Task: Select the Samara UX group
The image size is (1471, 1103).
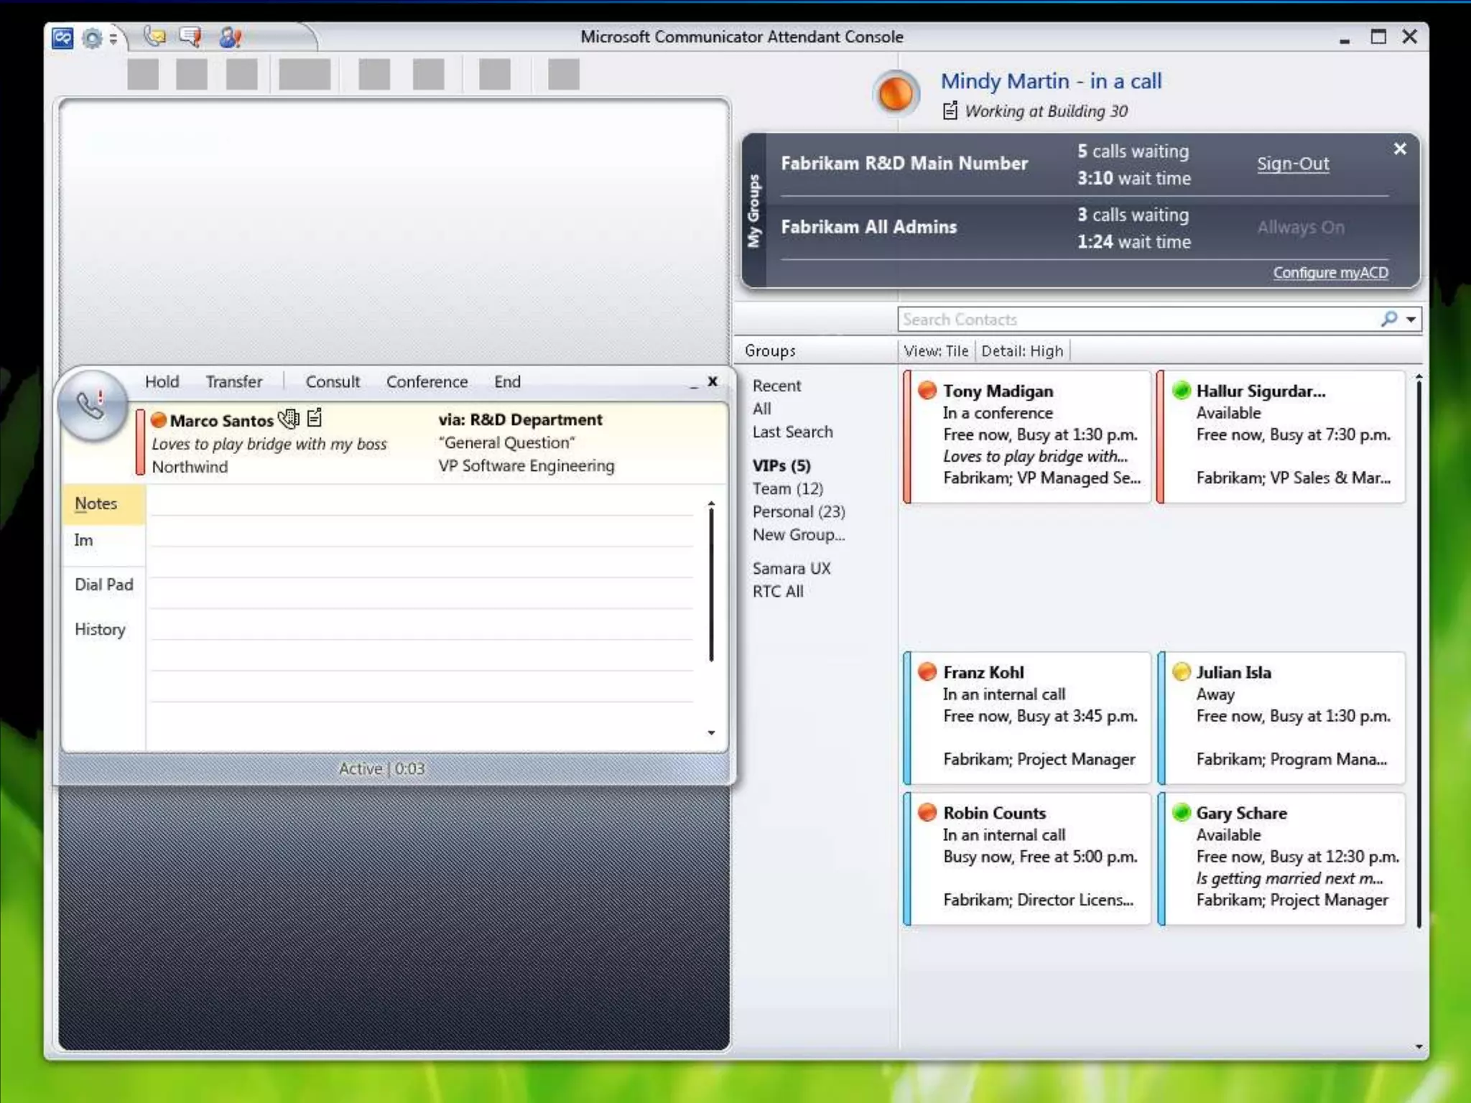Action: coord(792,568)
